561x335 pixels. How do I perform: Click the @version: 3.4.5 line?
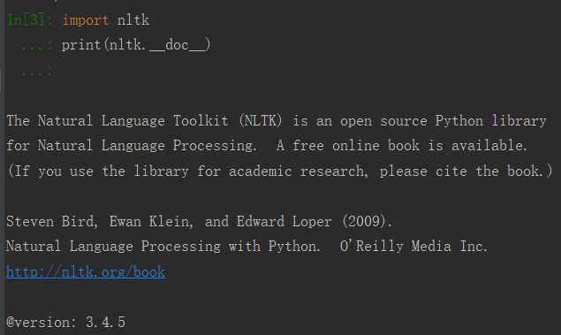tap(66, 322)
